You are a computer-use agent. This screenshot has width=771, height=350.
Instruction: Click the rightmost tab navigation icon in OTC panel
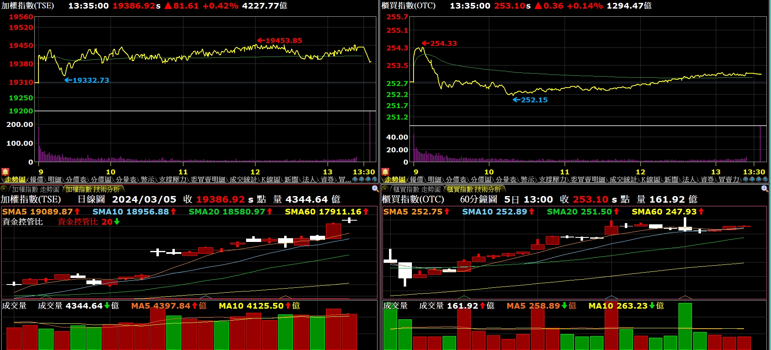[766, 179]
